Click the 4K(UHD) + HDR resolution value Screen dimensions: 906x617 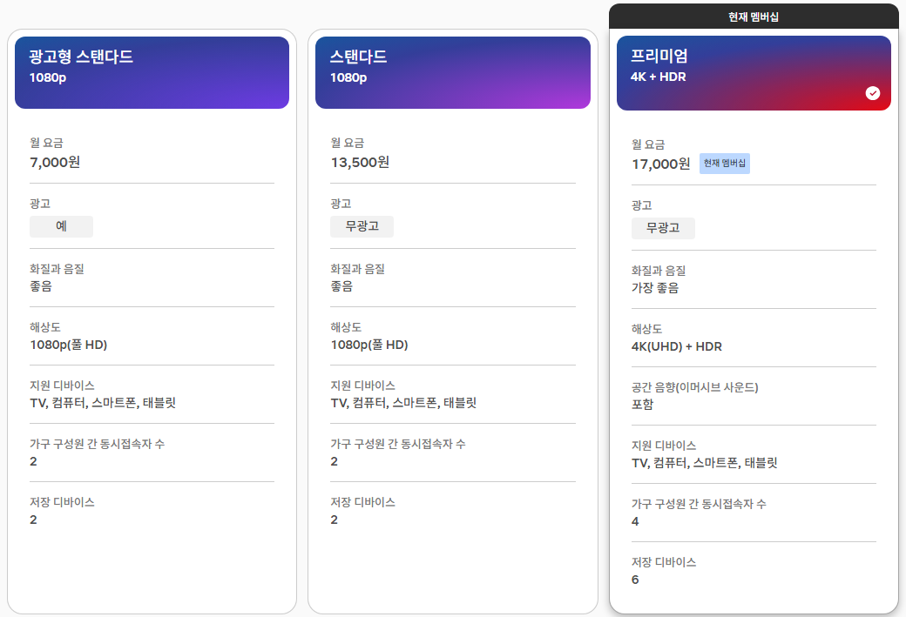677,346
